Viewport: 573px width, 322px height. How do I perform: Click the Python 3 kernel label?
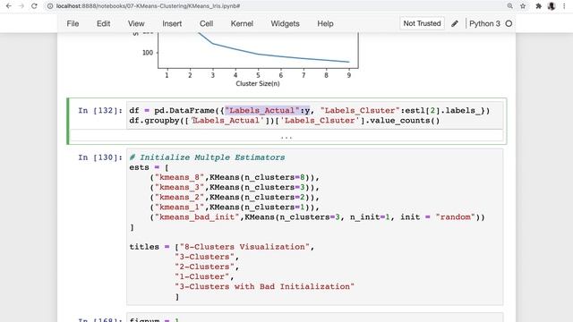[x=484, y=24]
